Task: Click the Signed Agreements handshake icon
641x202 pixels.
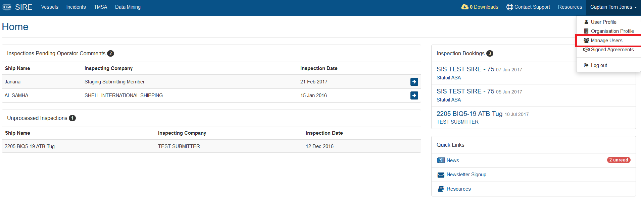Action: point(586,50)
